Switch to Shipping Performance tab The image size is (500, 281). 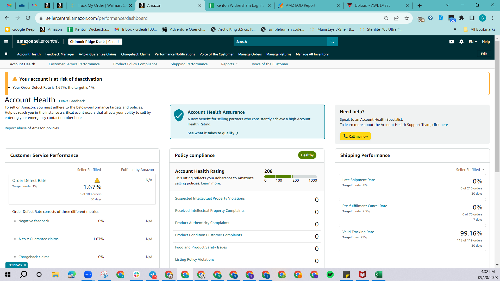[x=189, y=64]
